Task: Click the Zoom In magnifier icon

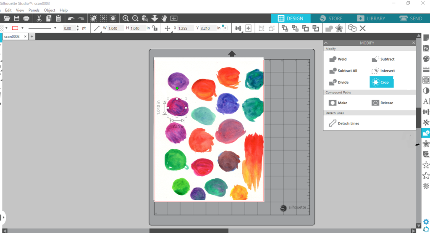Action: click(125, 19)
